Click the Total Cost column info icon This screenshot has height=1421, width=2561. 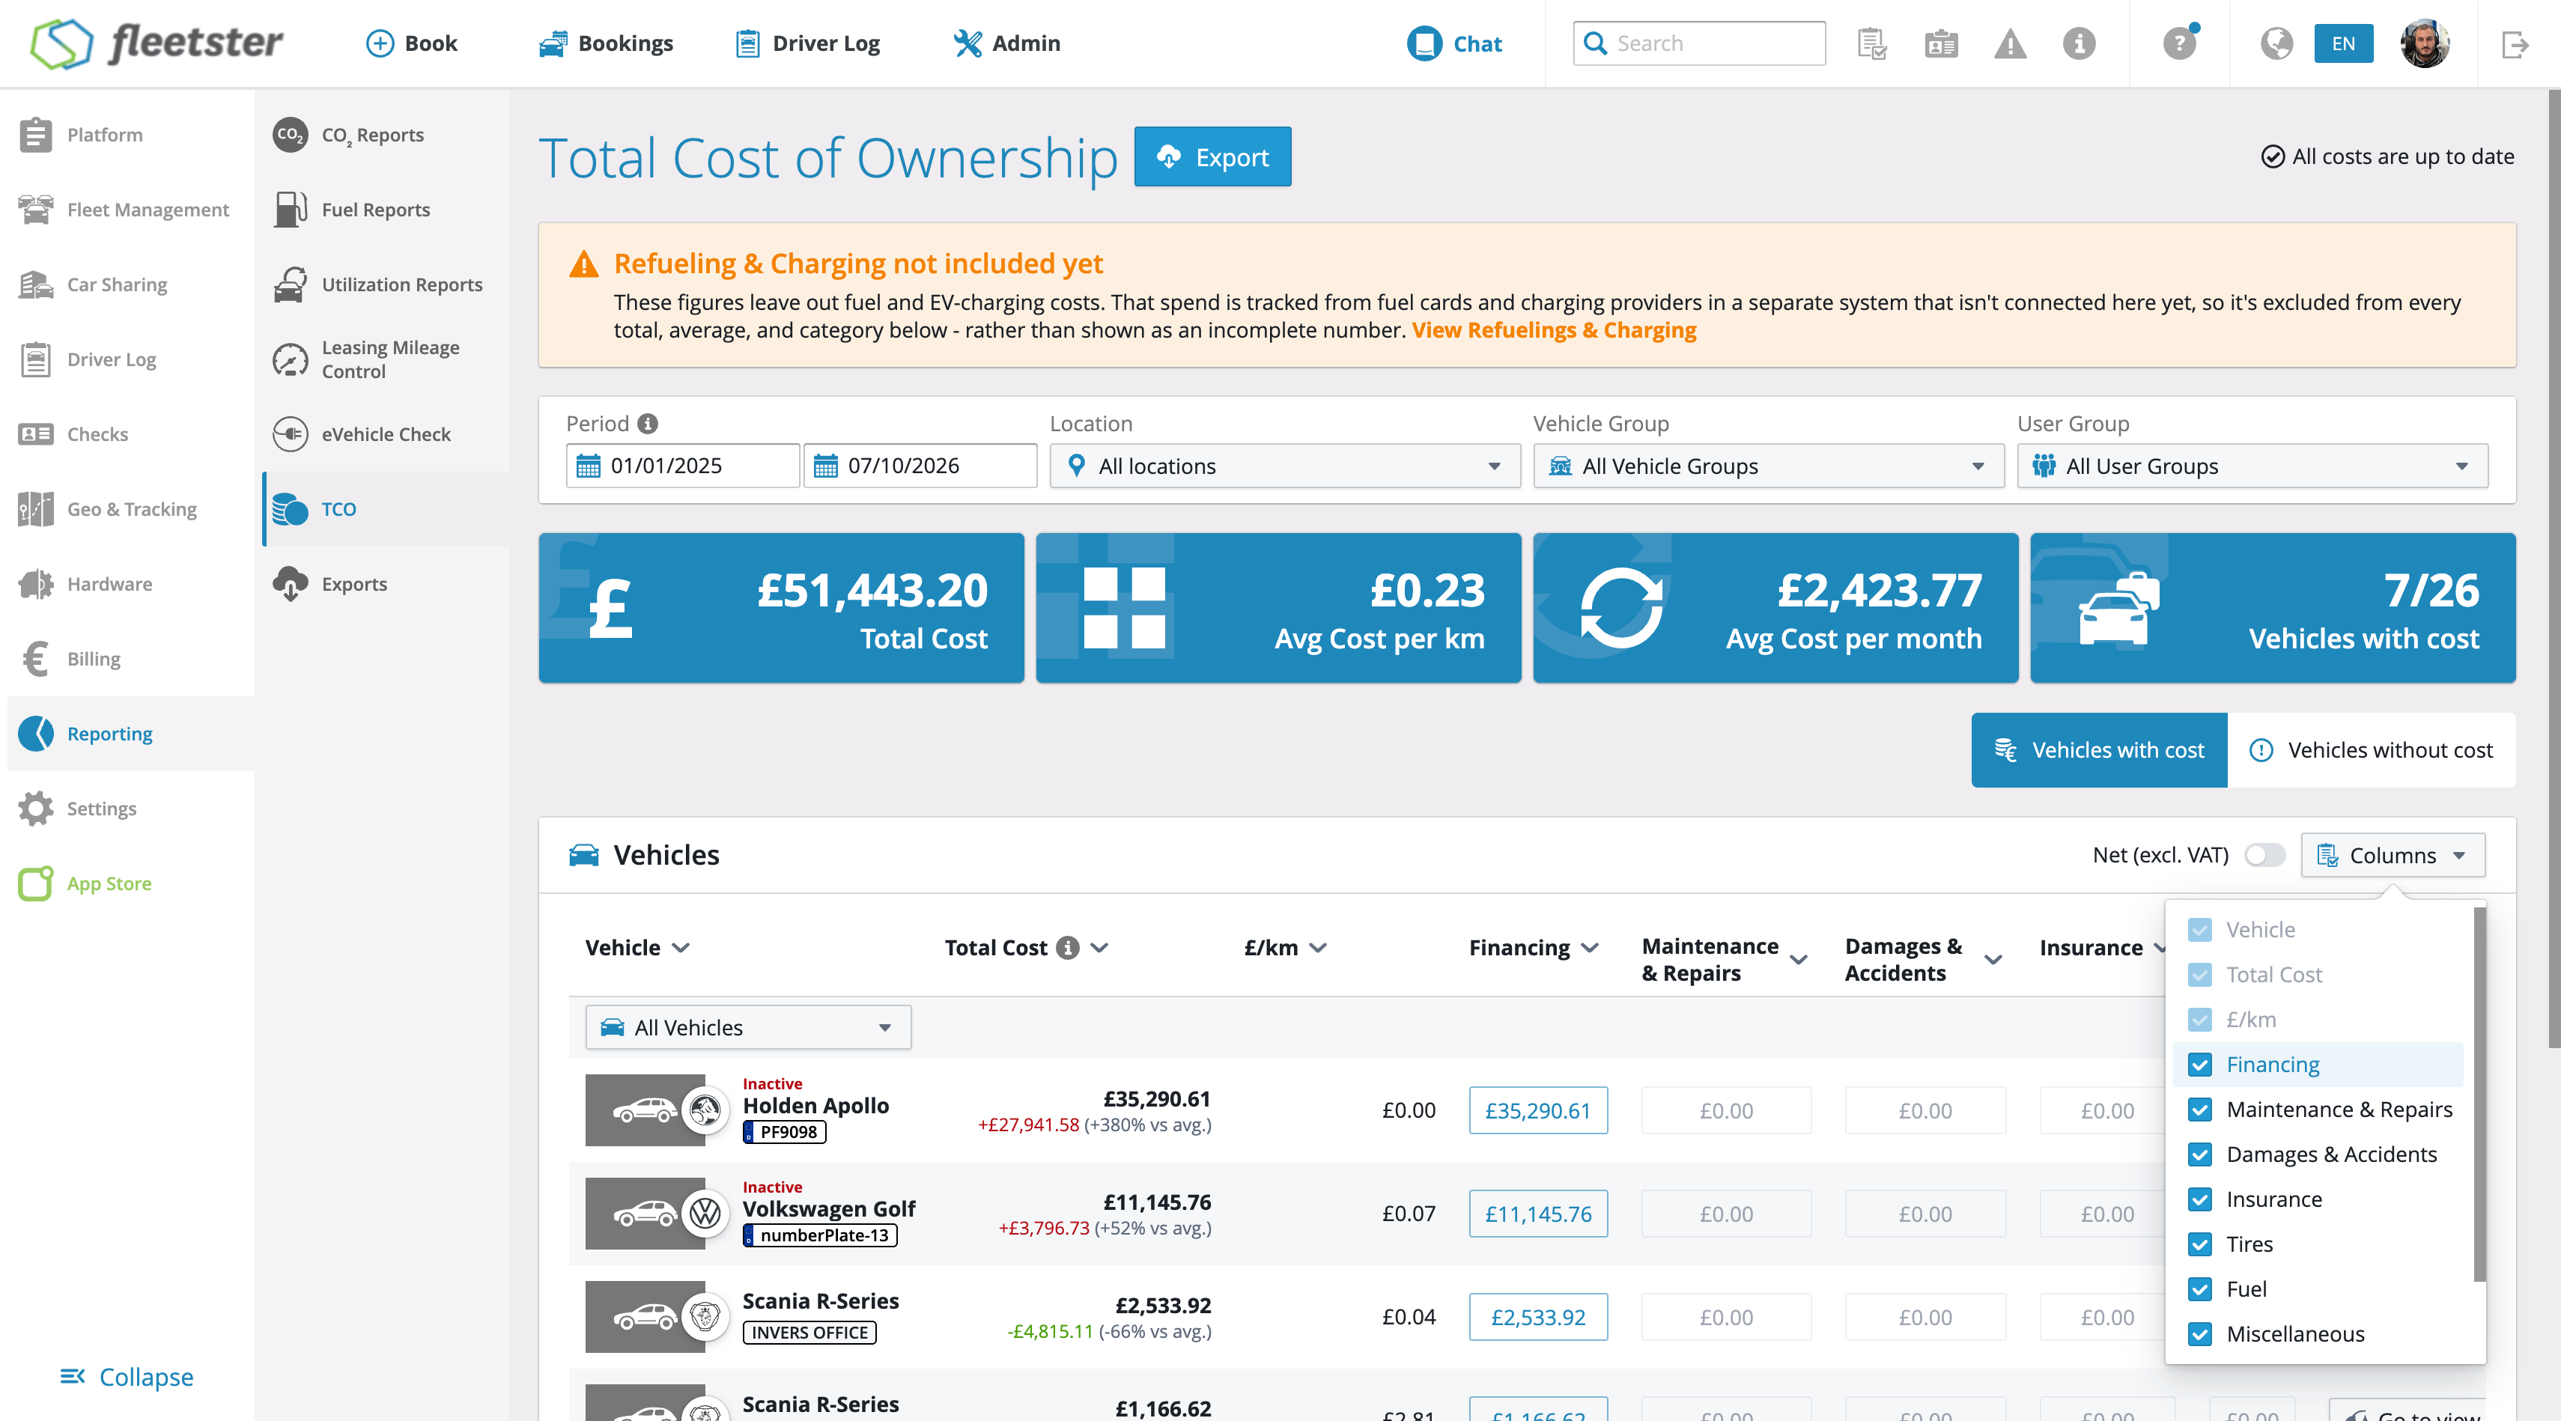pos(1067,947)
